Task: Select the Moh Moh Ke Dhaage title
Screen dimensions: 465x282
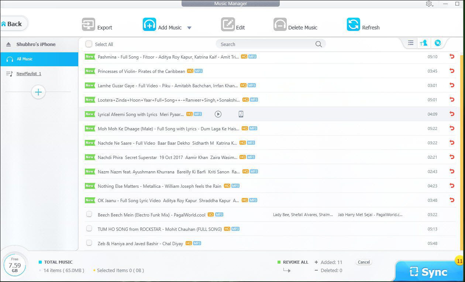Action: 169,129
